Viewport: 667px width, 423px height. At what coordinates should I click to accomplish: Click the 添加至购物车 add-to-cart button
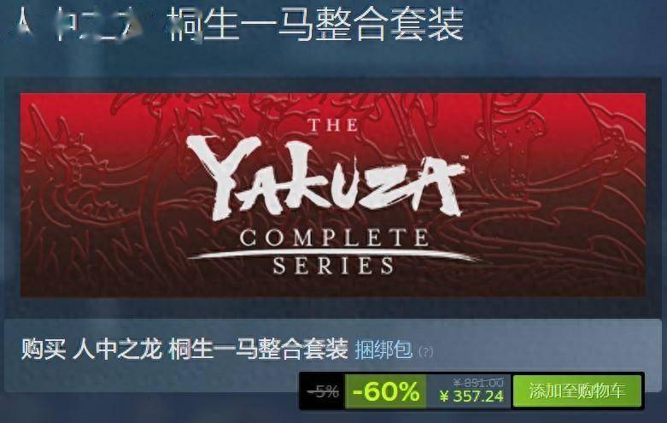pos(577,391)
